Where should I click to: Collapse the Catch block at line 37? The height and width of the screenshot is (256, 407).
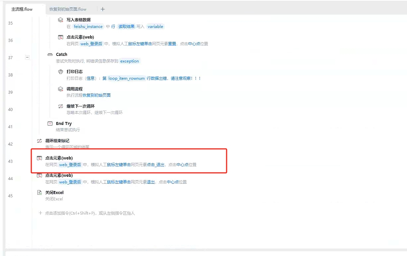(x=27, y=57)
